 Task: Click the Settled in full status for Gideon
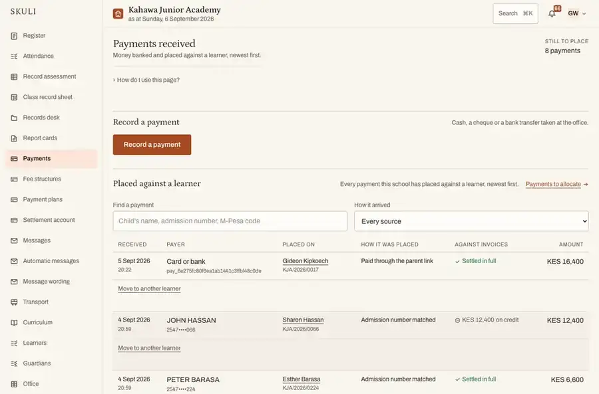click(476, 261)
